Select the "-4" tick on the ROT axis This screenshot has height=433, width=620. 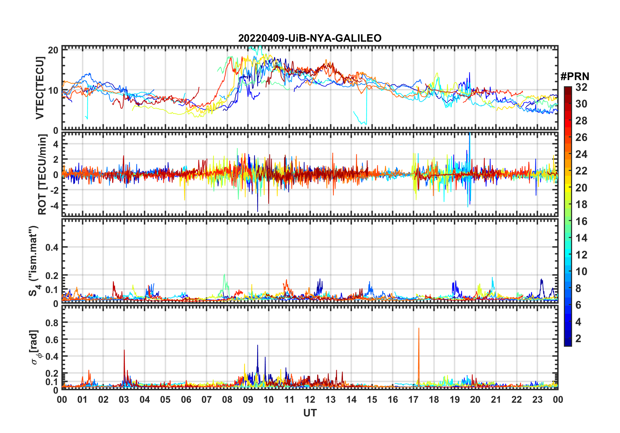pos(54,205)
